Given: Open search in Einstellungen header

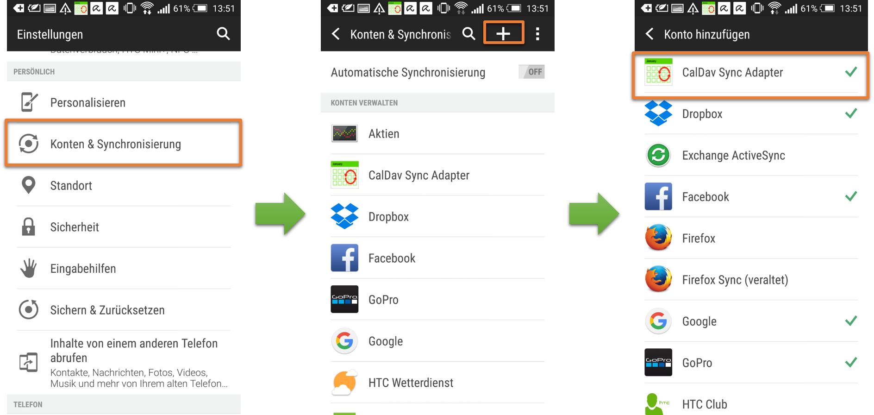Looking at the screenshot, I should tap(223, 33).
